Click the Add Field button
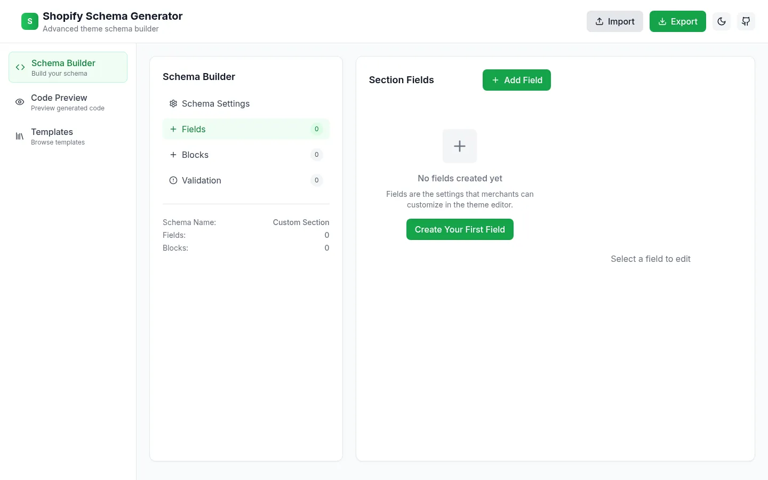The image size is (768, 480). 517,80
